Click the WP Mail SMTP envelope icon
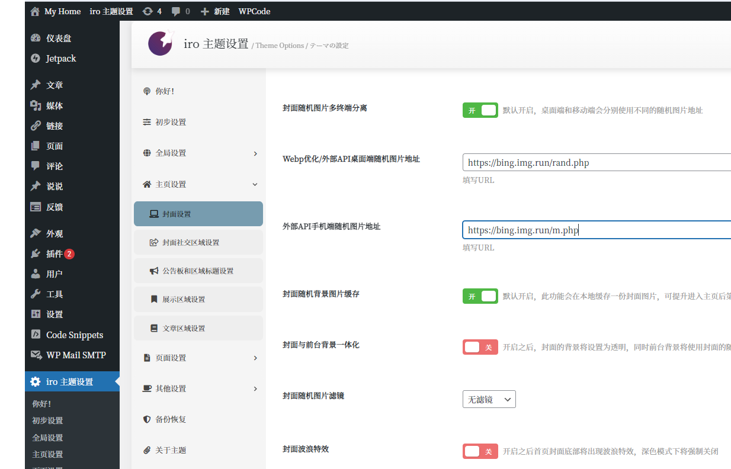This screenshot has height=469, width=731. click(36, 355)
